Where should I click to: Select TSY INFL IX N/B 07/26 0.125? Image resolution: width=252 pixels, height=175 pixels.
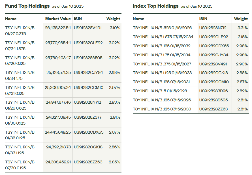(20, 61)
